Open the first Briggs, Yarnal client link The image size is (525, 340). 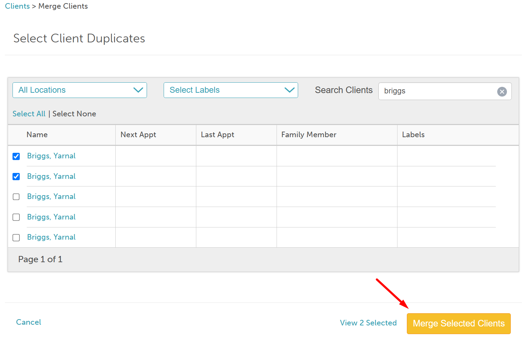click(x=51, y=156)
